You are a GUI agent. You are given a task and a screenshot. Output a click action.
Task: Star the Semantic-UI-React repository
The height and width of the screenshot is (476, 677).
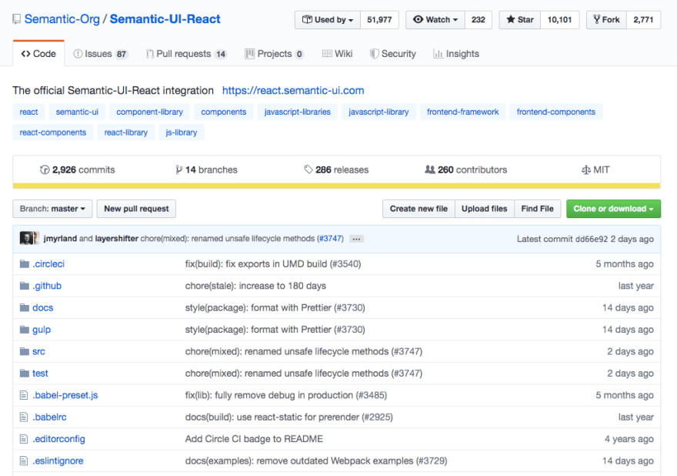pyautogui.click(x=520, y=20)
